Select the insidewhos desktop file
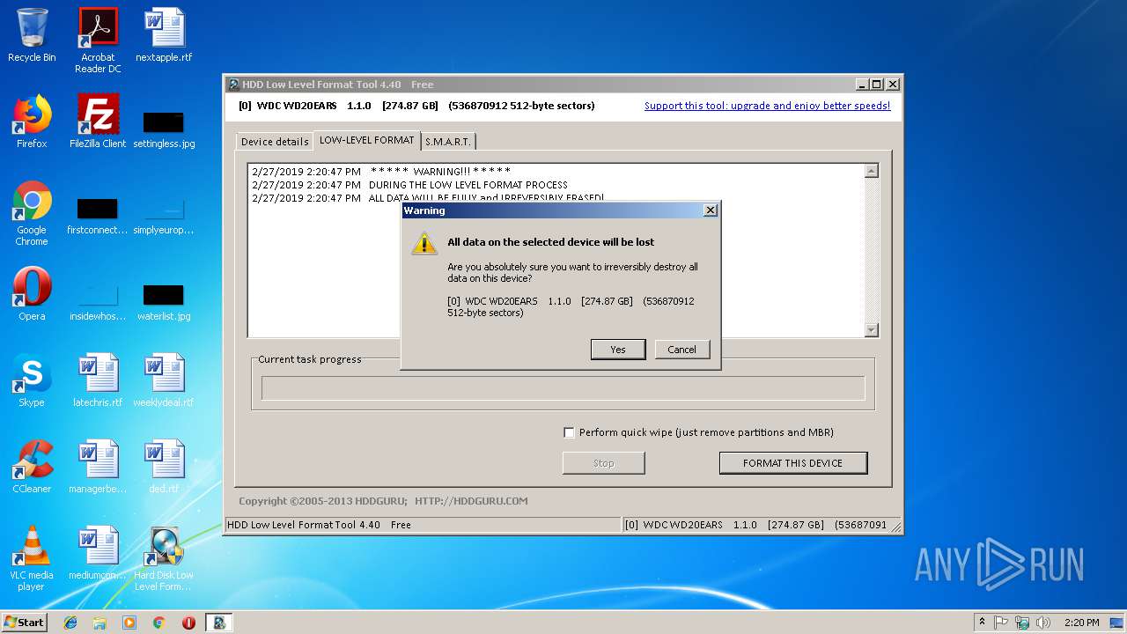 click(98, 301)
